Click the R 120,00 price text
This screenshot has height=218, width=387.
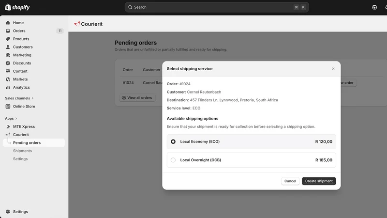[x=324, y=141]
